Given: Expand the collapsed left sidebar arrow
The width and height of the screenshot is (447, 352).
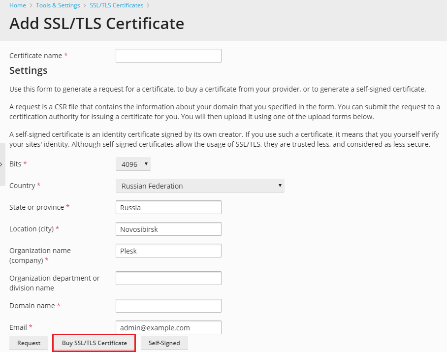Looking at the screenshot, I should pos(2,164).
